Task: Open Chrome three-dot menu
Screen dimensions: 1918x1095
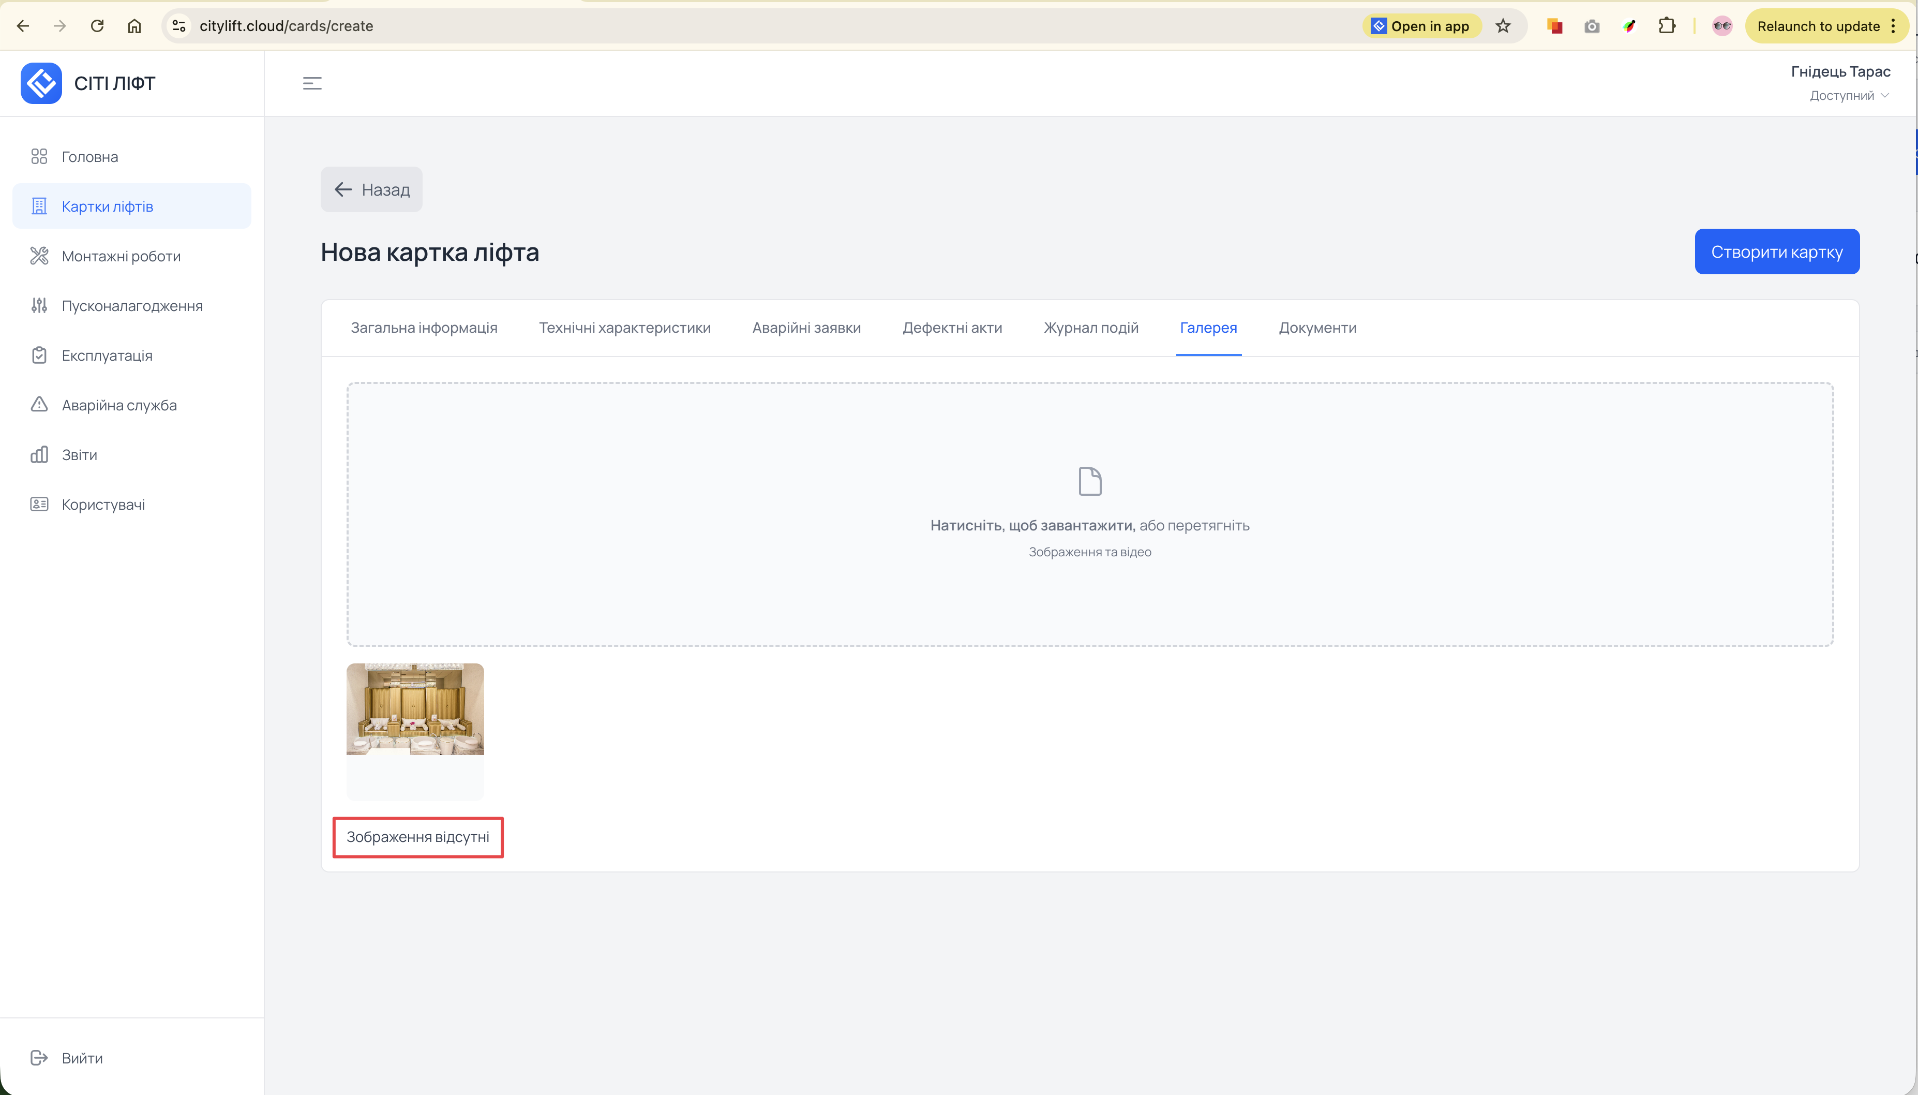Action: point(1893,26)
